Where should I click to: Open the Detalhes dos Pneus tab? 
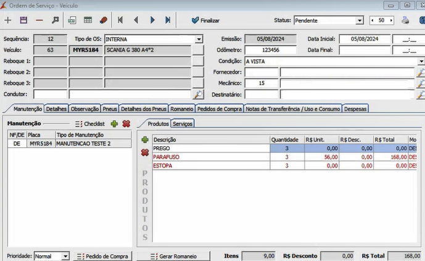[144, 109]
